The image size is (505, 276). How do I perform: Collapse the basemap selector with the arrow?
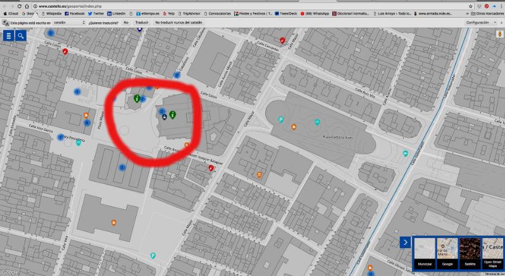pyautogui.click(x=405, y=243)
